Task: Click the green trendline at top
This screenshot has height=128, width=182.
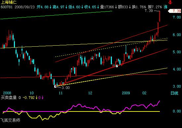Action: pos(56,15)
